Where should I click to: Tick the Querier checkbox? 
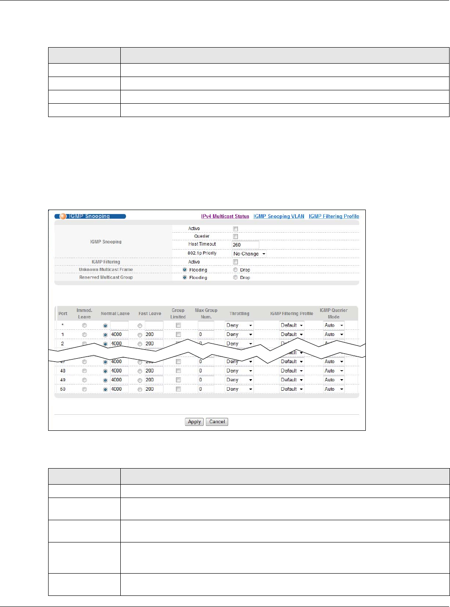[236, 236]
